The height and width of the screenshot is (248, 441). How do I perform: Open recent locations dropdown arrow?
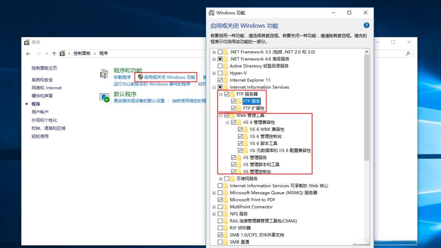coord(47,53)
